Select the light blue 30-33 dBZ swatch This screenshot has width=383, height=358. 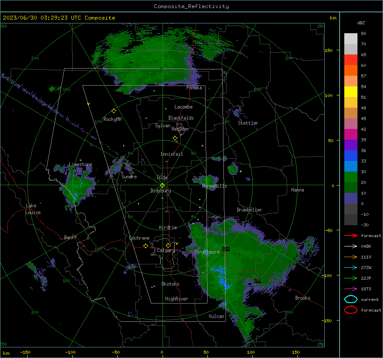[x=351, y=166]
